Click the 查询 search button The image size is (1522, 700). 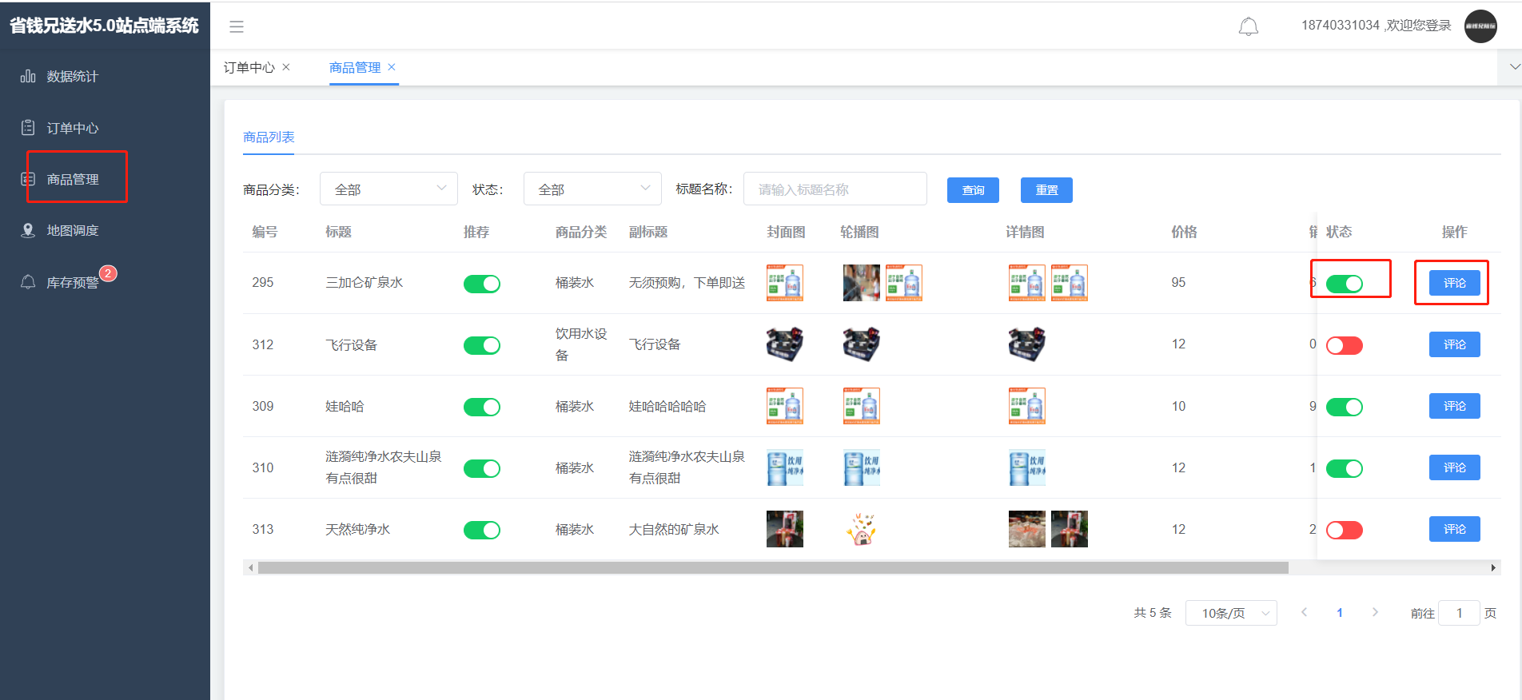pos(973,190)
